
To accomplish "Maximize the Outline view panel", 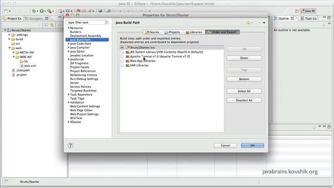I will (329, 17).
